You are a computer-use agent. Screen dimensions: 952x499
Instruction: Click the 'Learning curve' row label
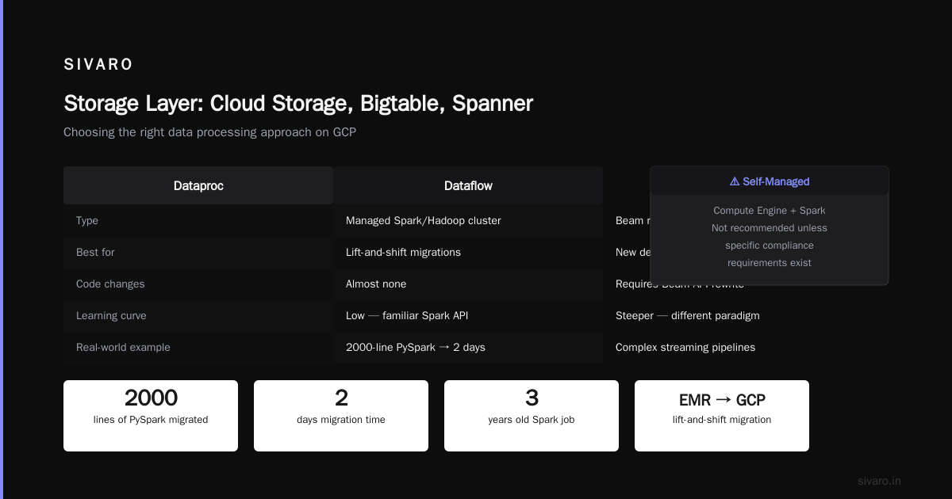click(x=111, y=315)
